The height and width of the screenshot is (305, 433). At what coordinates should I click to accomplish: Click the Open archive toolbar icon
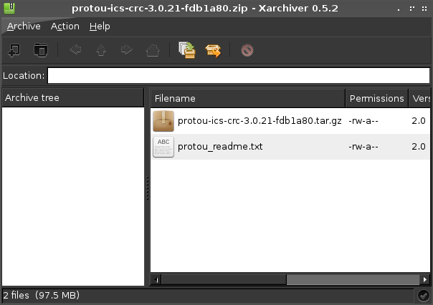41,50
